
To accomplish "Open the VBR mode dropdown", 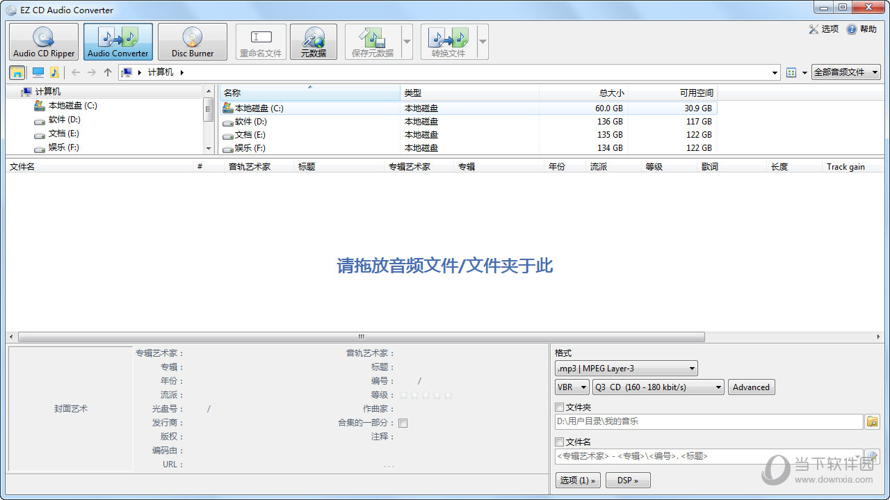I will 572,387.
